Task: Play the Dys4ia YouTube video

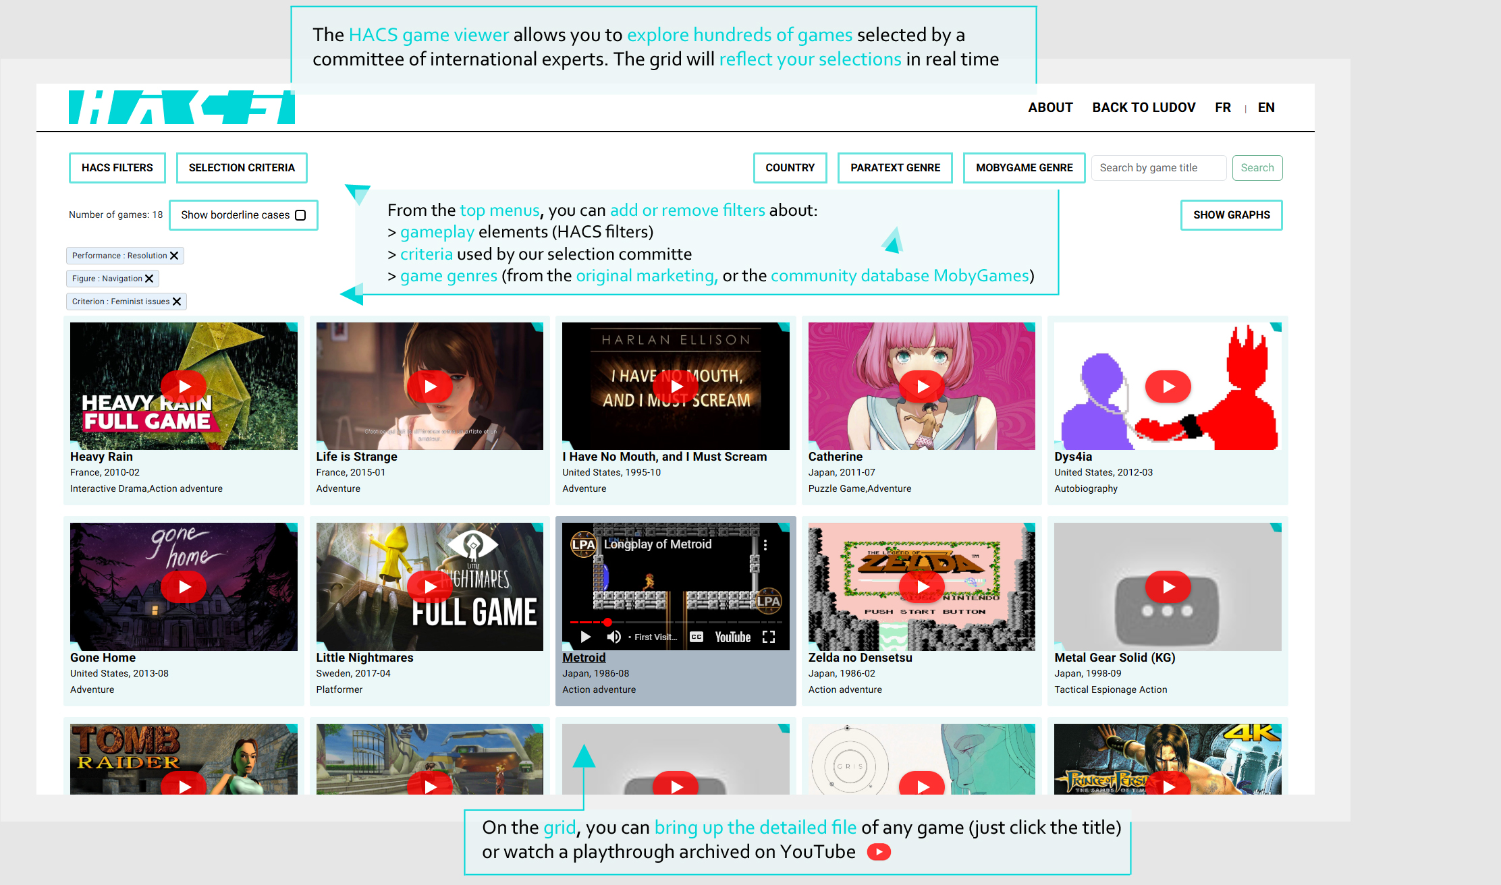Action: click(1168, 387)
